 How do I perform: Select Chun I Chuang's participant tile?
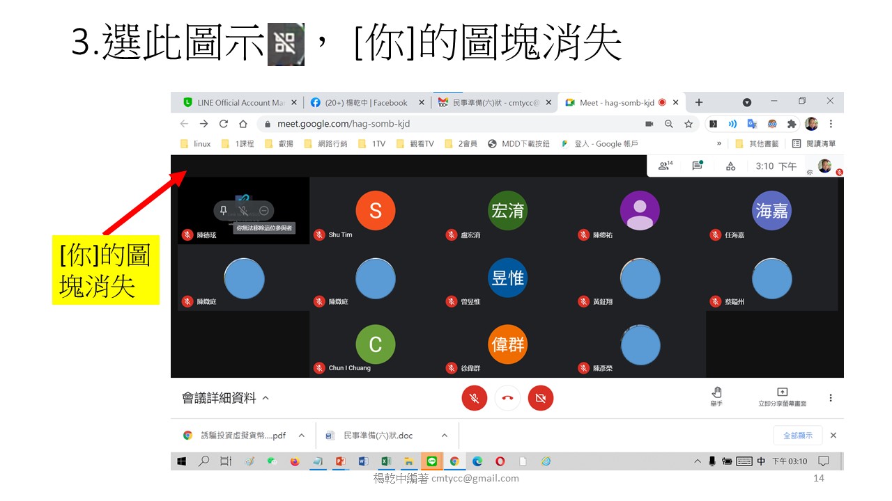[376, 344]
